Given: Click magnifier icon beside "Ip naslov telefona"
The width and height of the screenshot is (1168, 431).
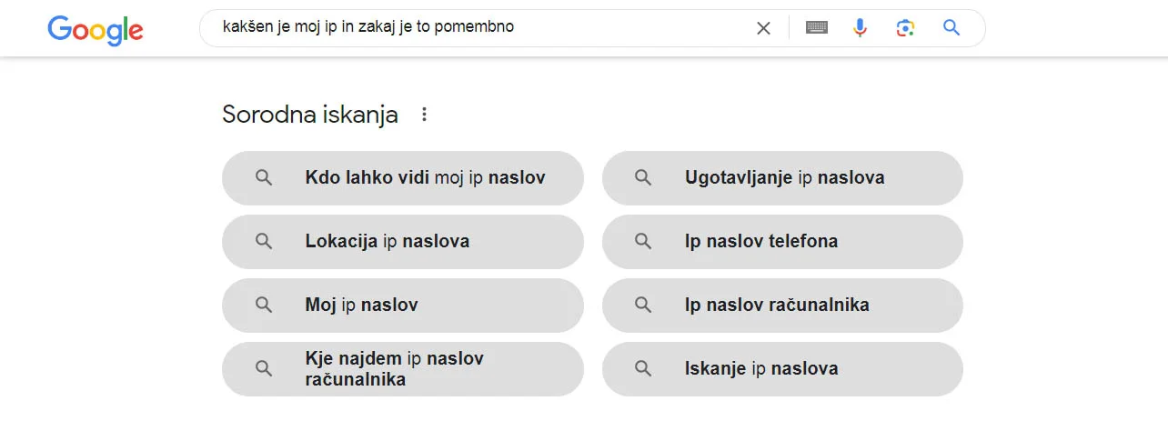Looking at the screenshot, I should [643, 242].
